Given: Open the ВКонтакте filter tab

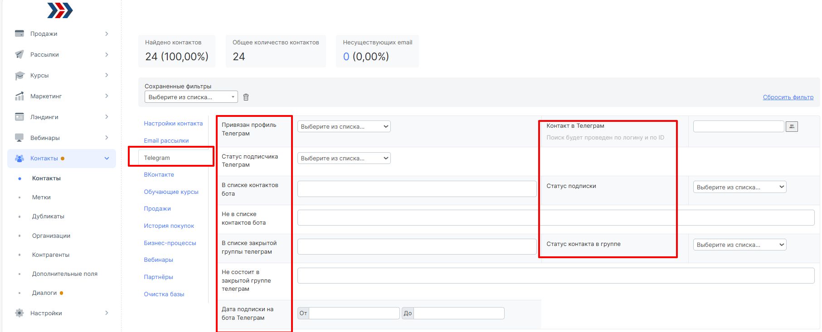Looking at the screenshot, I should (159, 174).
